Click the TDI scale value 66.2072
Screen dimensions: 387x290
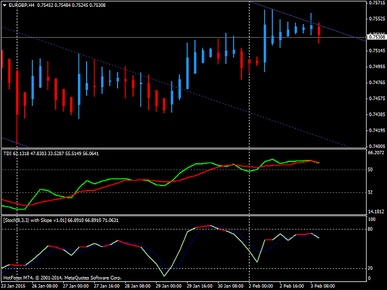(x=376, y=153)
